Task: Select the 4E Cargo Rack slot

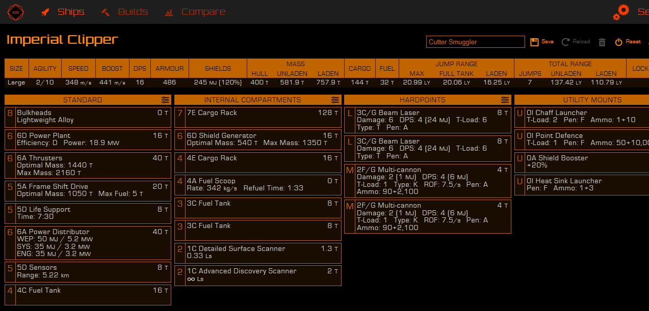Action: [x=258, y=162]
